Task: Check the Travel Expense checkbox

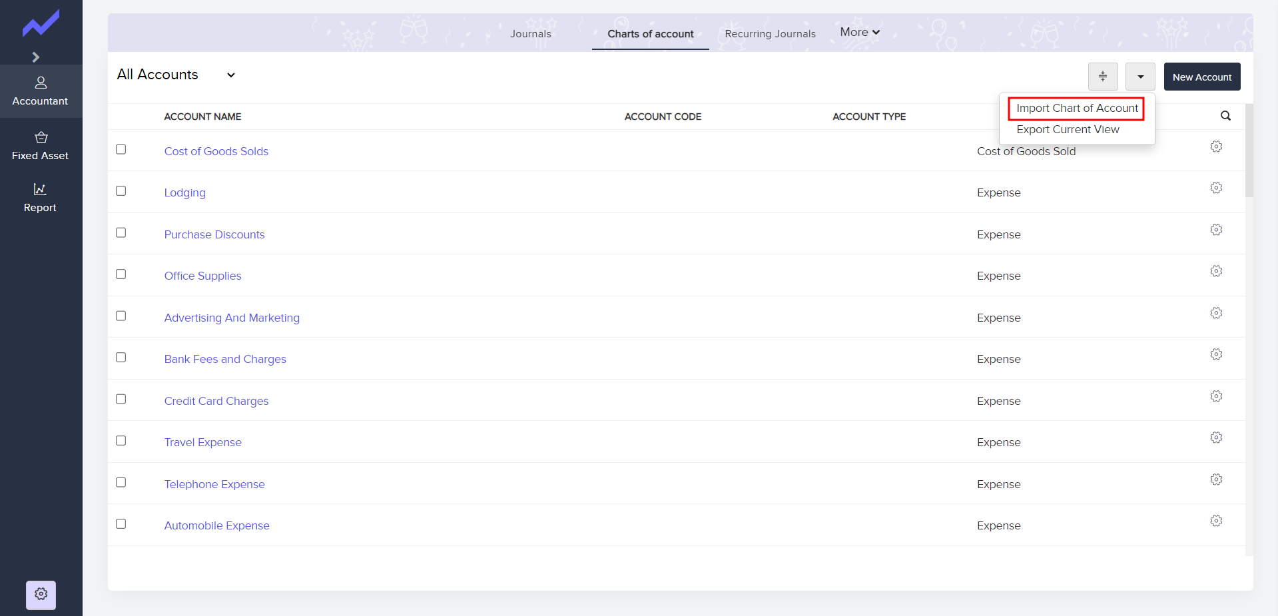Action: click(121, 440)
